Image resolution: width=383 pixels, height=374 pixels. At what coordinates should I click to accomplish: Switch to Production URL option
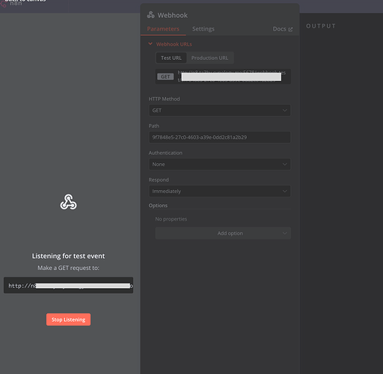point(209,58)
